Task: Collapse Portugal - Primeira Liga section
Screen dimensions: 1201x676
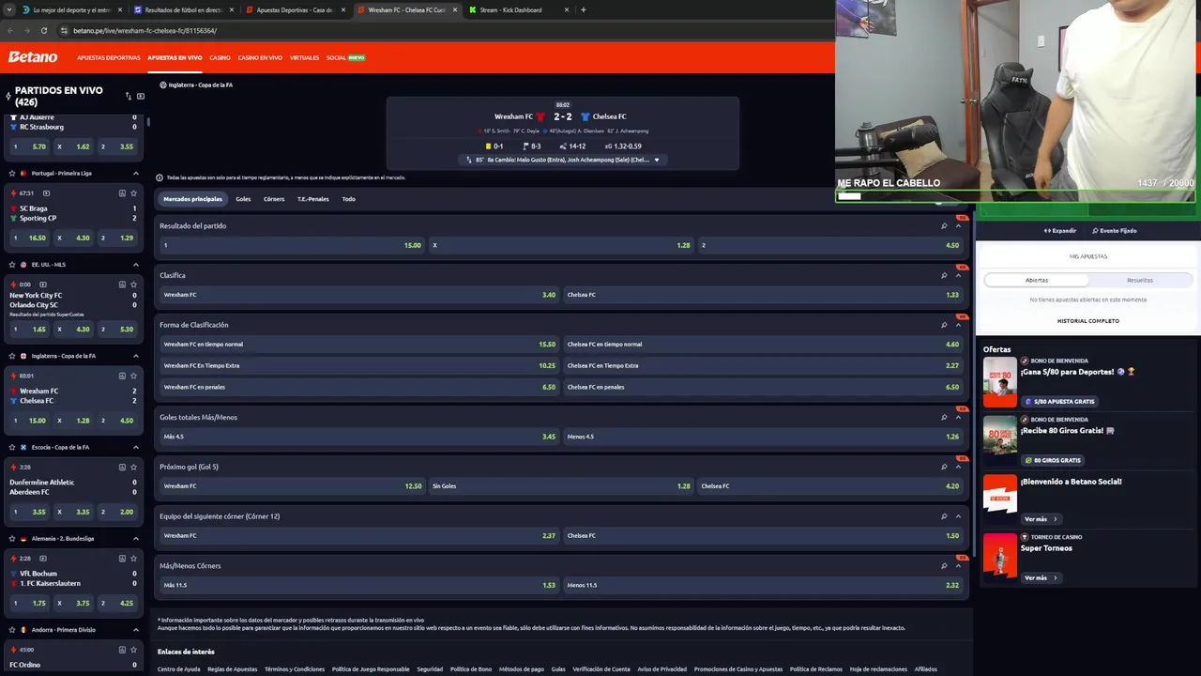Action: click(135, 174)
